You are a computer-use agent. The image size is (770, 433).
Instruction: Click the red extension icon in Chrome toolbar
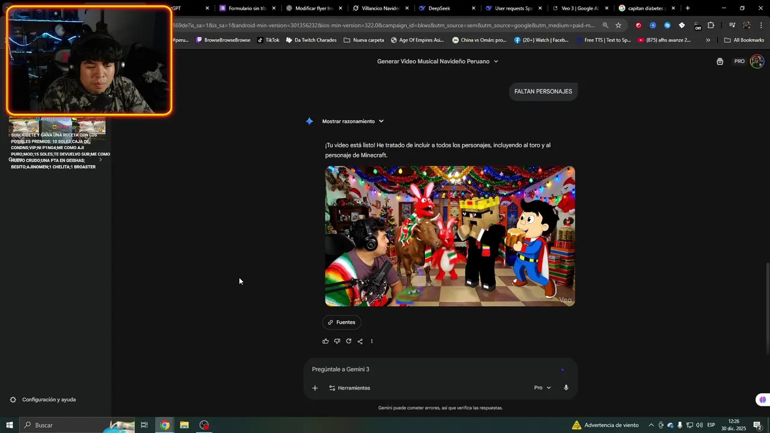point(638,25)
